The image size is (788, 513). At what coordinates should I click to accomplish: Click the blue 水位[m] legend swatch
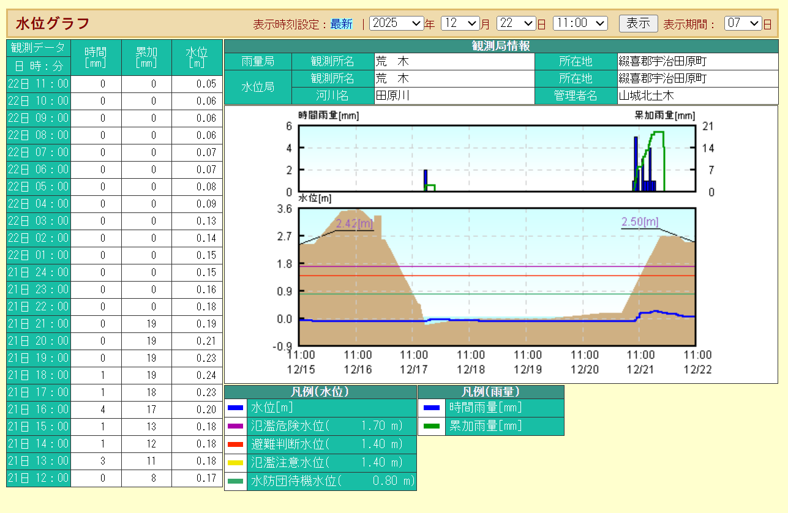[x=235, y=408]
